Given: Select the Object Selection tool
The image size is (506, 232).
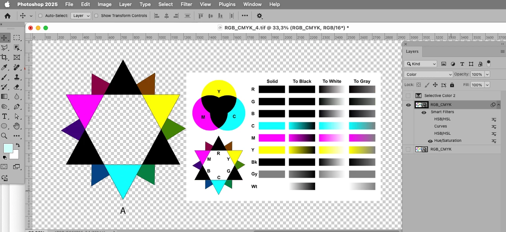Looking at the screenshot, I should tap(17, 48).
